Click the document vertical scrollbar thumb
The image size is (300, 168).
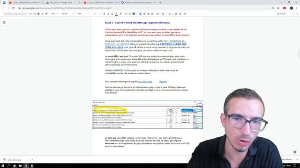pyautogui.click(x=299, y=54)
